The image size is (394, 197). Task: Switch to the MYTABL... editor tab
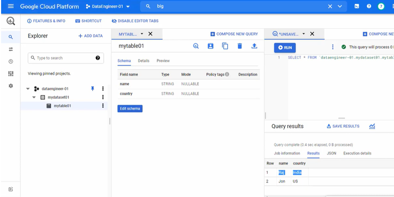128,34
